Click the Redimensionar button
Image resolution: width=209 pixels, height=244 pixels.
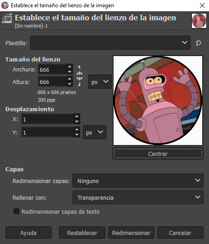click(131, 233)
